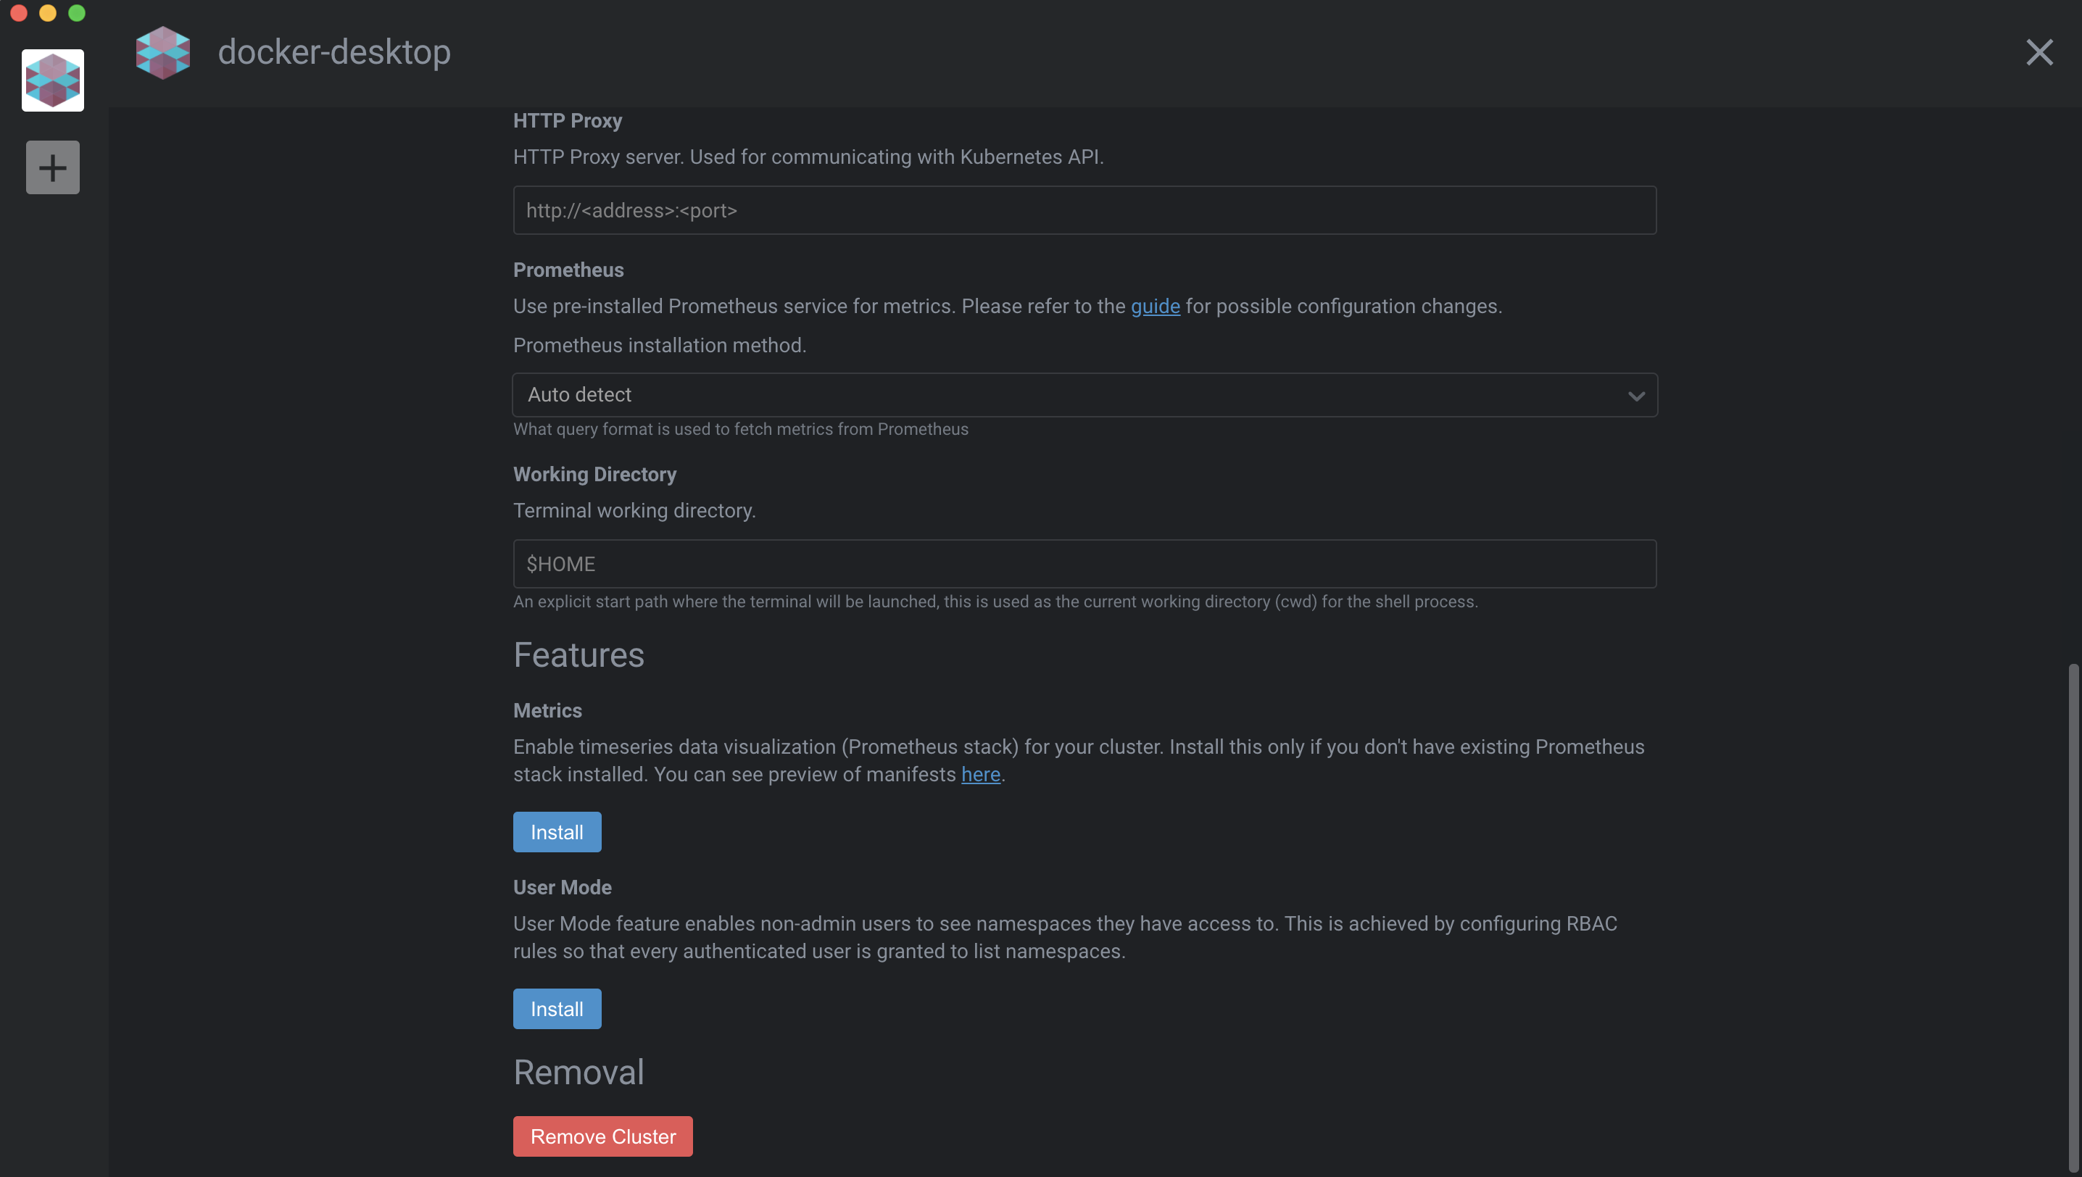This screenshot has width=2082, height=1177.
Task: Click the green zoom traffic light button
Action: click(x=77, y=13)
